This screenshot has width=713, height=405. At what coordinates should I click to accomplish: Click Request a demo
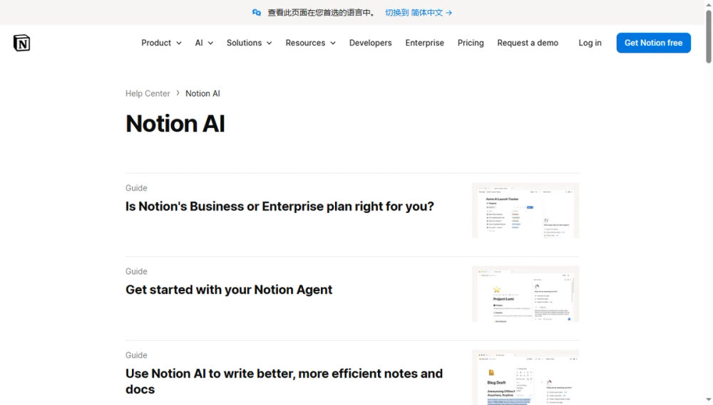(x=528, y=43)
